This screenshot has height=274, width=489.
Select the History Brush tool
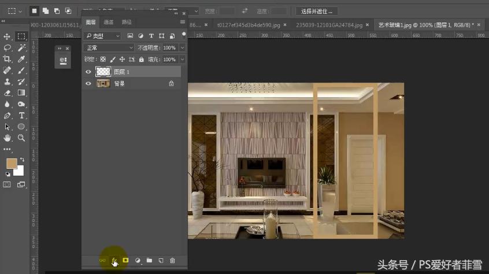click(21, 82)
